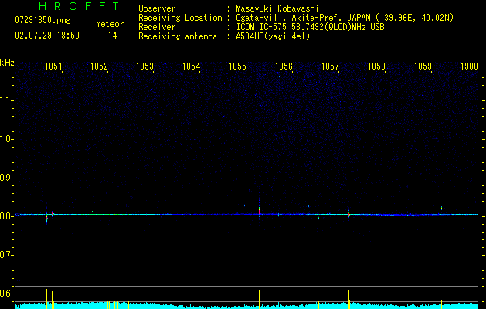Click the Receiver label
The height and width of the screenshot is (309, 486).
pyautogui.click(x=157, y=27)
